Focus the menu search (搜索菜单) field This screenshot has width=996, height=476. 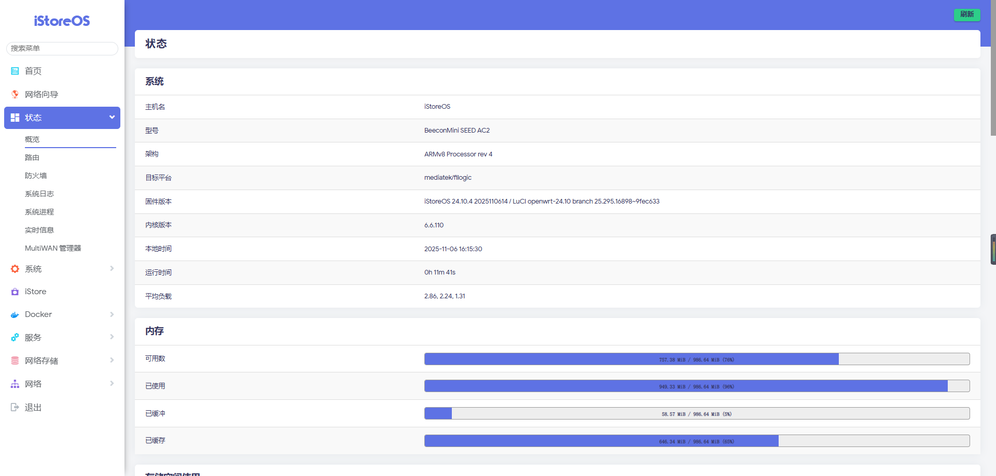(62, 48)
